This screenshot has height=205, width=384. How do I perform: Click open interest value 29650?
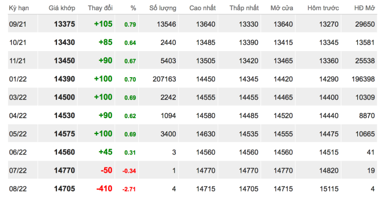click(365, 24)
